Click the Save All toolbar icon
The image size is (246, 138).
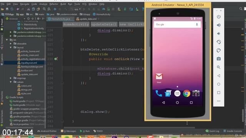7,9
